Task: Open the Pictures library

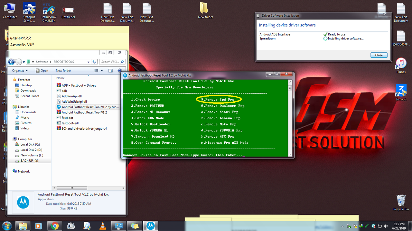Action: tap(26, 123)
